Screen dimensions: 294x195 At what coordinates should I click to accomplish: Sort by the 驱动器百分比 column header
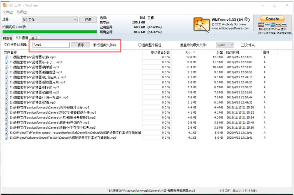[160, 52]
